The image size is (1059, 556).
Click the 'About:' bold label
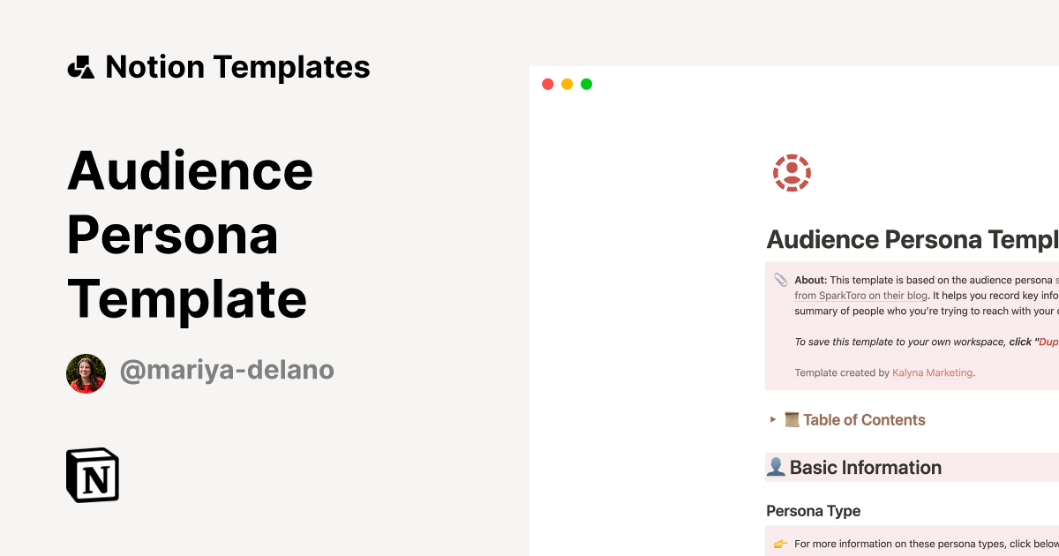click(x=810, y=280)
